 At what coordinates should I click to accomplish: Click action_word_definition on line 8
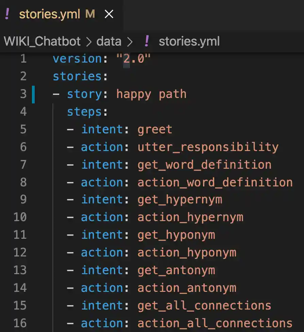click(x=215, y=182)
